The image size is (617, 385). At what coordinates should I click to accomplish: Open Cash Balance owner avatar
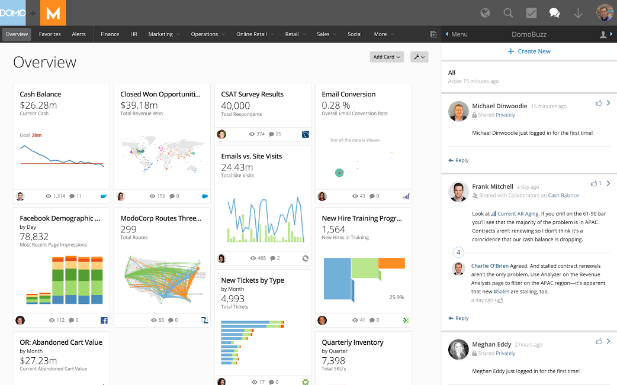click(x=20, y=196)
